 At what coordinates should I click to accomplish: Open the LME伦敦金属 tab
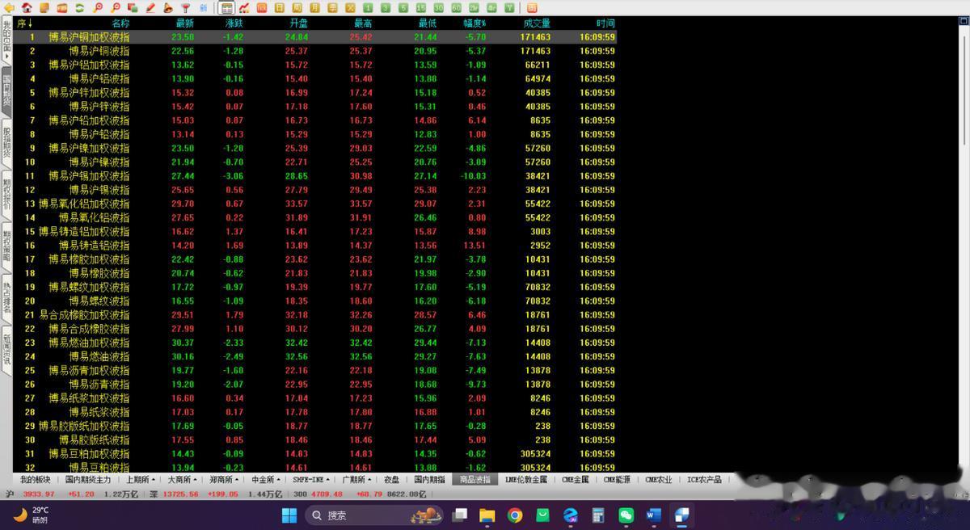(x=526, y=479)
